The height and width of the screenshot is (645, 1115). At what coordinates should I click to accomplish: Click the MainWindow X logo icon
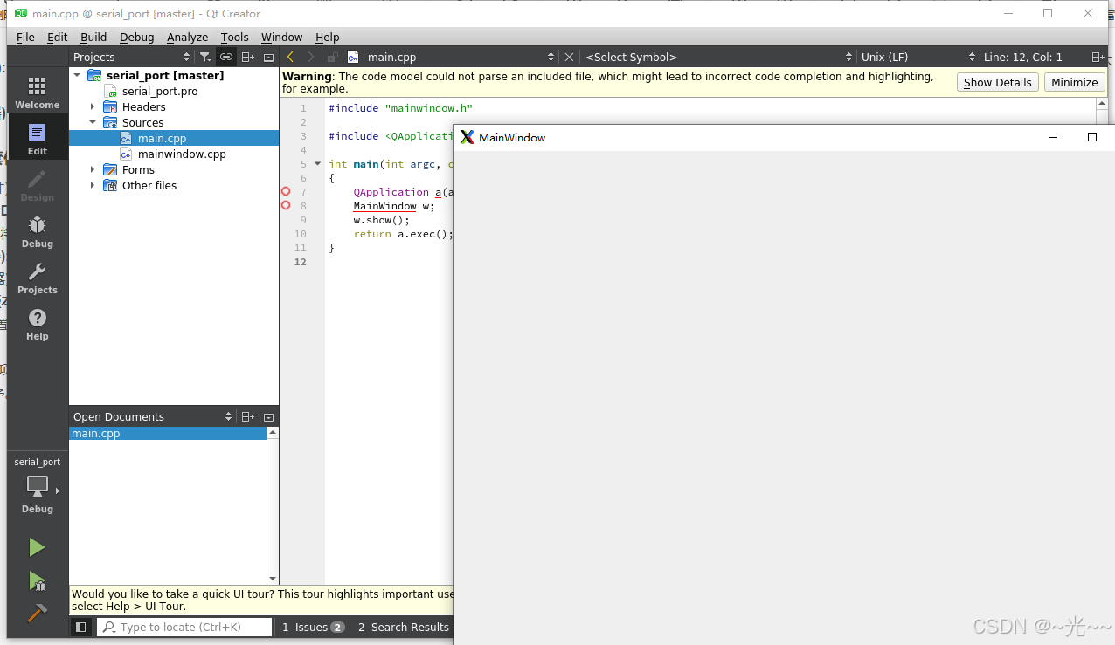[x=467, y=137]
